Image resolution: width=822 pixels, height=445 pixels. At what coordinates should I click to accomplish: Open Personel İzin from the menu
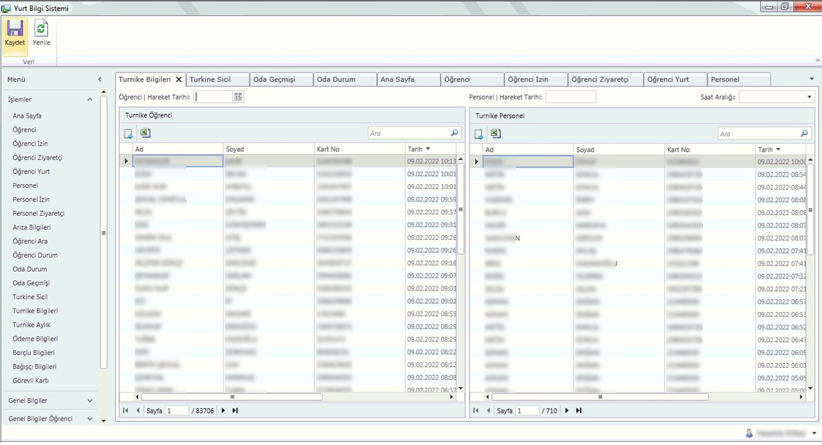[31, 200]
